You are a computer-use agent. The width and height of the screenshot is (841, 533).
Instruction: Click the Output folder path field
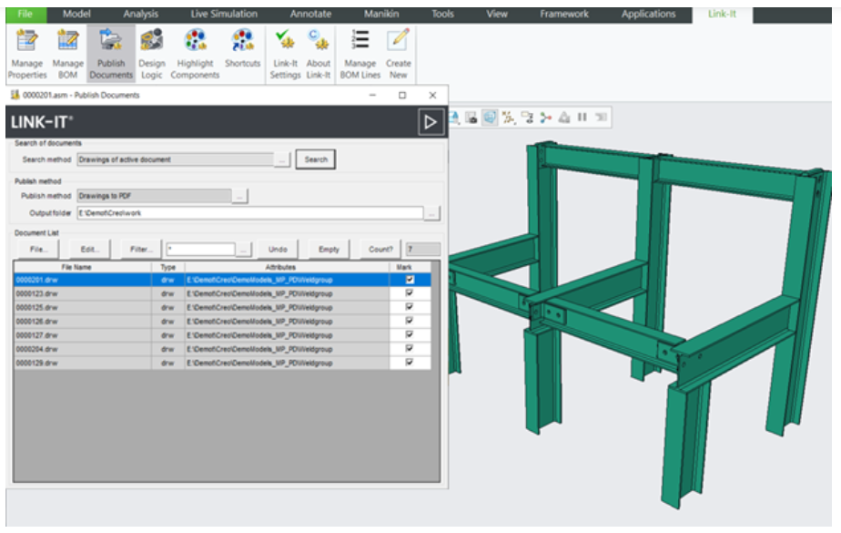pos(250,213)
